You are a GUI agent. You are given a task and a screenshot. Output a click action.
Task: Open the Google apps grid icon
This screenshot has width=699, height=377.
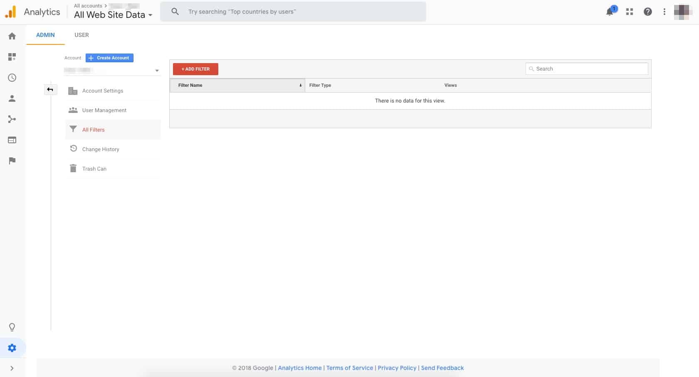630,12
